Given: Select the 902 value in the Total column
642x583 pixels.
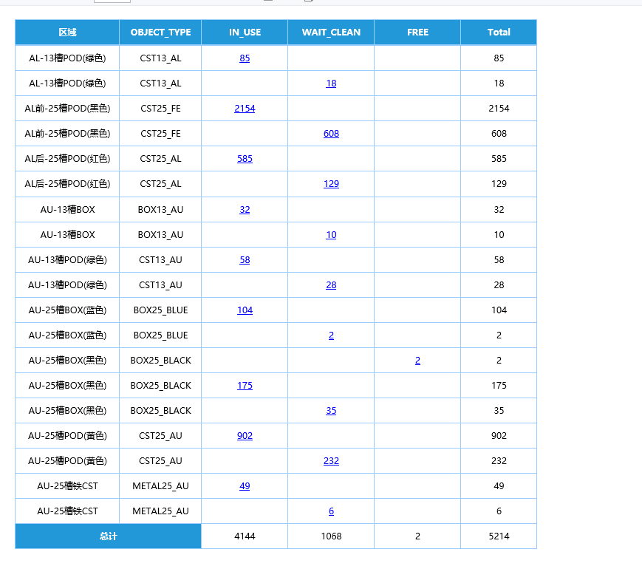Looking at the screenshot, I should pos(499,436).
